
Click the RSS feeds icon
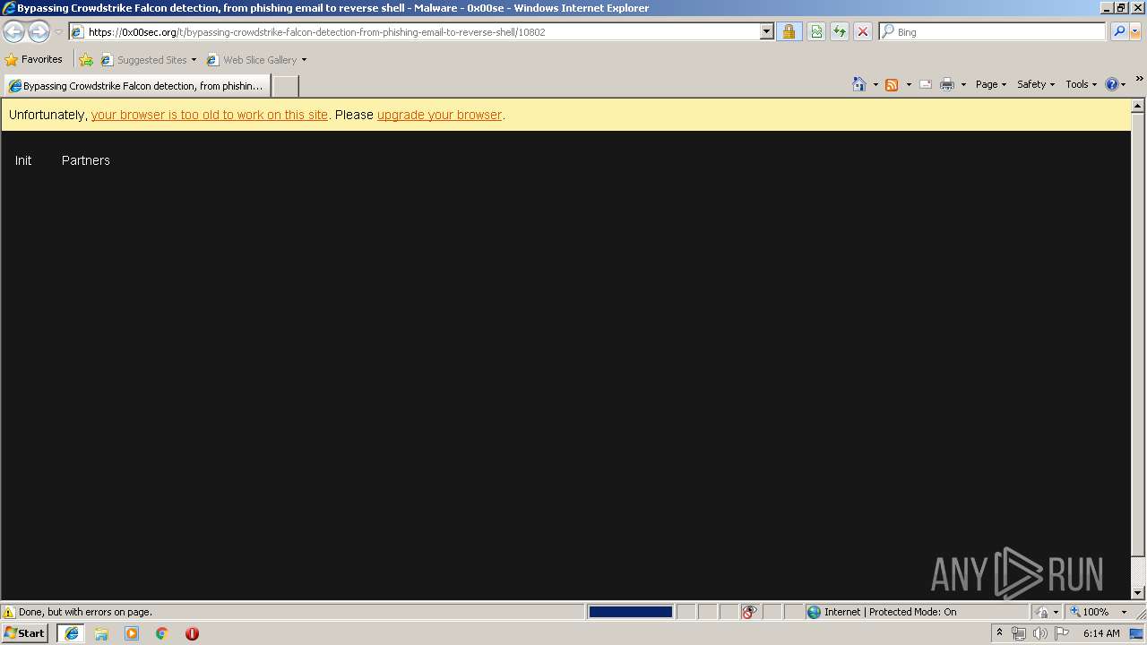pyautogui.click(x=892, y=84)
